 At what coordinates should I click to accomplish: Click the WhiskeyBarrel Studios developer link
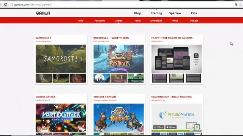(105, 100)
